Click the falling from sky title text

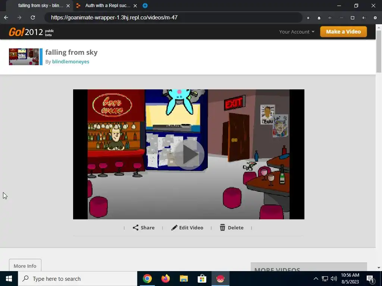point(71,53)
